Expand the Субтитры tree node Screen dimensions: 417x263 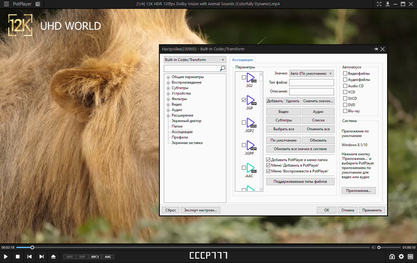point(168,88)
